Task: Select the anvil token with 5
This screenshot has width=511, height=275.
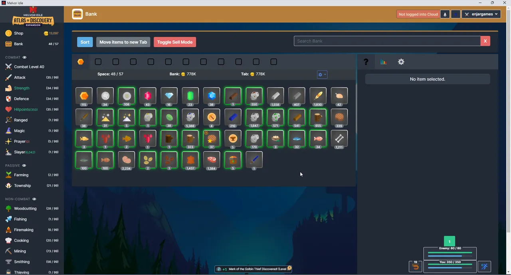Action: (233, 139)
